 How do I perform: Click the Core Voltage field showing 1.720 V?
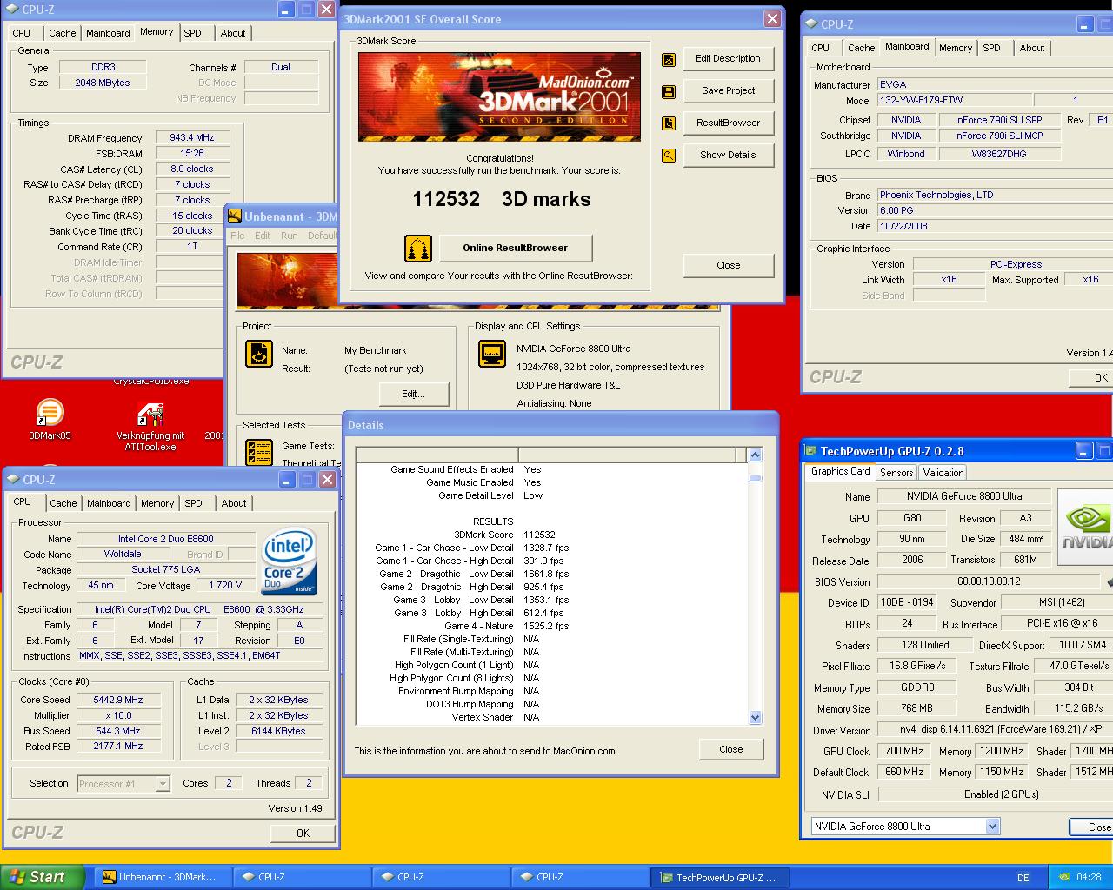tap(225, 586)
